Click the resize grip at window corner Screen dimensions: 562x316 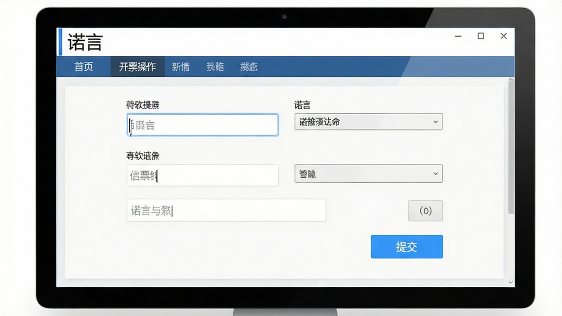point(511,283)
